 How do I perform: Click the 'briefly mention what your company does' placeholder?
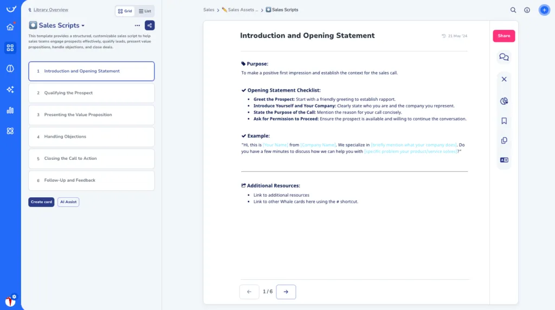pos(414,145)
